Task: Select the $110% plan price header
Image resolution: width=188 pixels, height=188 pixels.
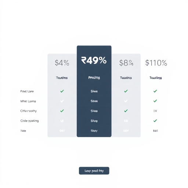Action: coord(156,63)
